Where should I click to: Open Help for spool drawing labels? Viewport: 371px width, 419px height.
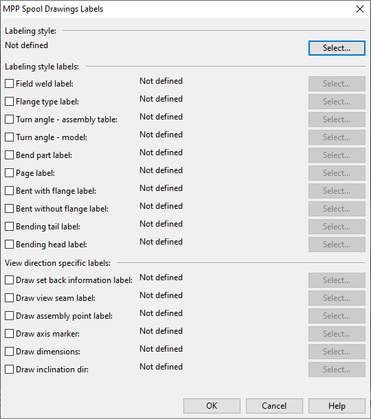[337, 406]
